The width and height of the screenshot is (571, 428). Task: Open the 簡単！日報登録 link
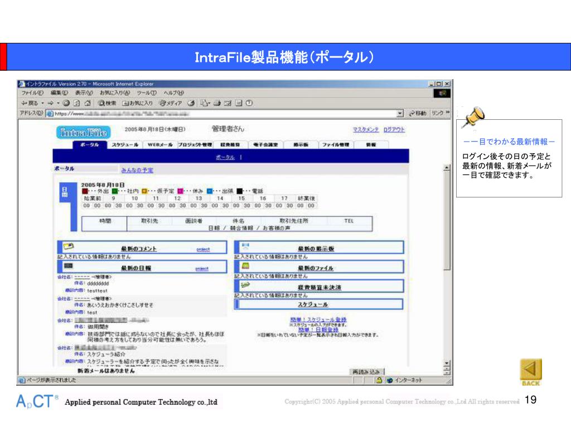[318, 329]
